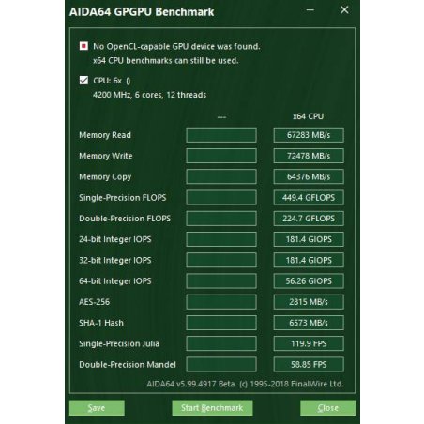Click SHA-1 Hash result 6573 MB/s
Image resolution: width=424 pixels, height=424 pixels.
point(309,323)
